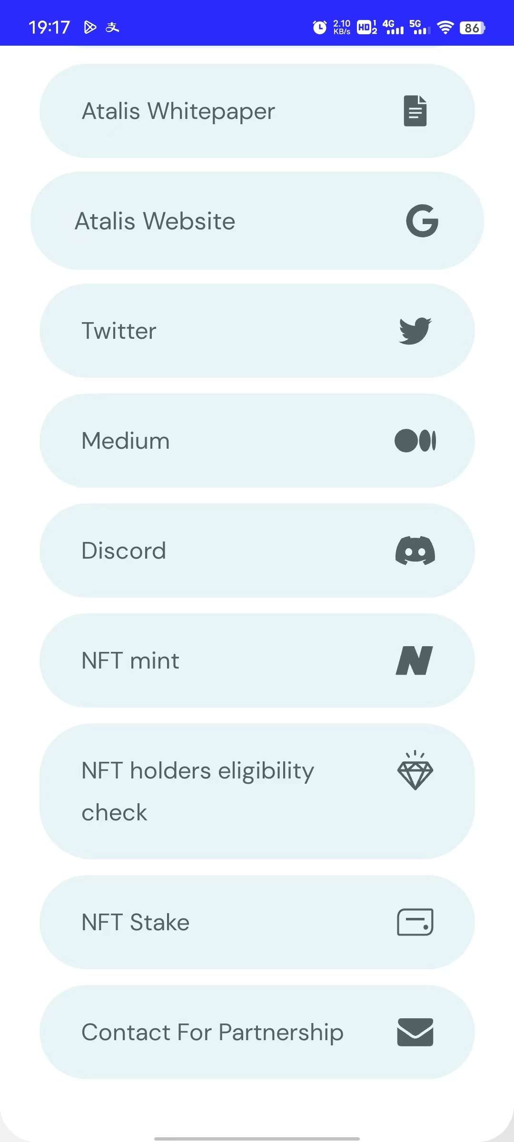Select Contact For Partnership
This screenshot has width=514, height=1142.
pos(257,1032)
